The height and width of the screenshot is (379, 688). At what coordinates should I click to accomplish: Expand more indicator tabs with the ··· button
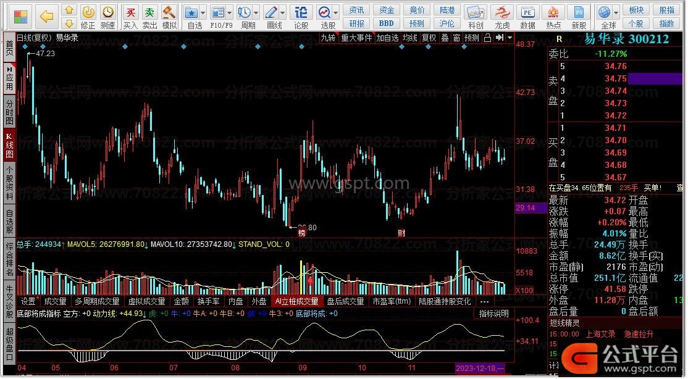484,301
